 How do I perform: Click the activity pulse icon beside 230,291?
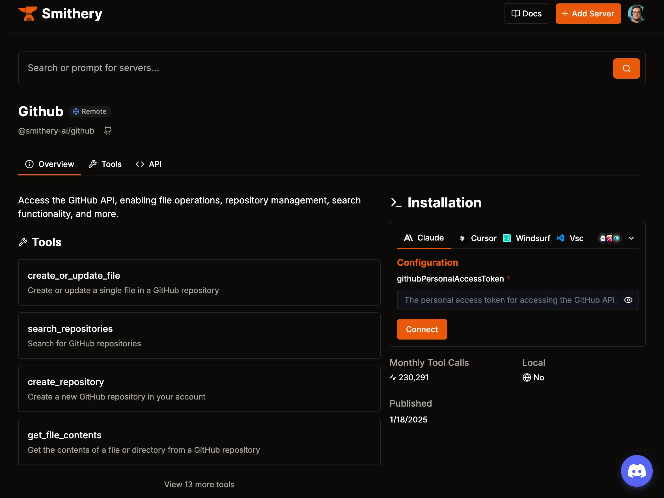(x=393, y=377)
